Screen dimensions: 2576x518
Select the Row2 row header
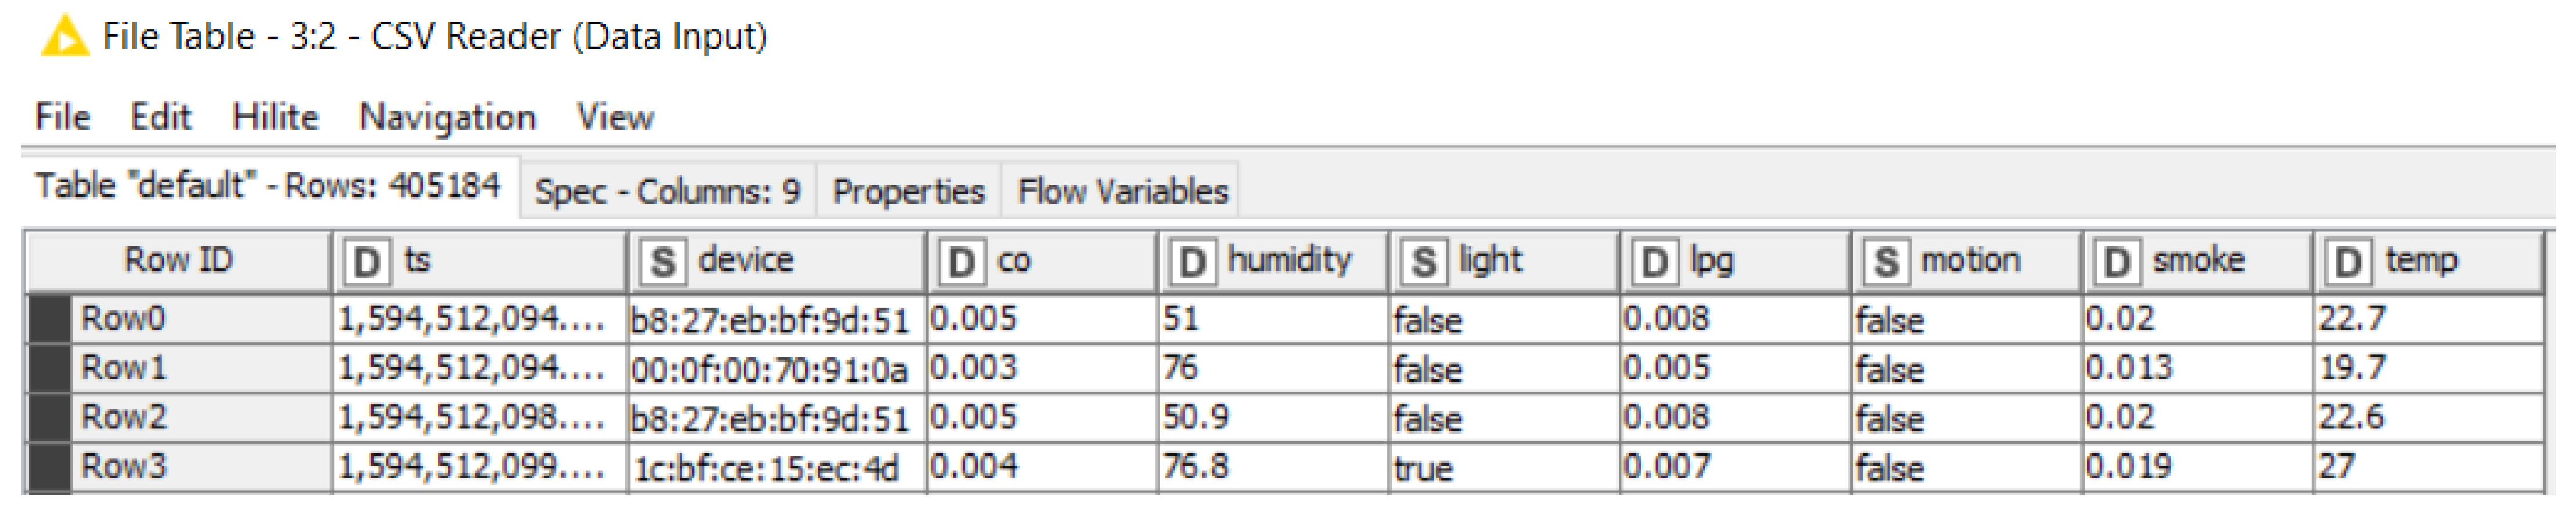click(123, 417)
